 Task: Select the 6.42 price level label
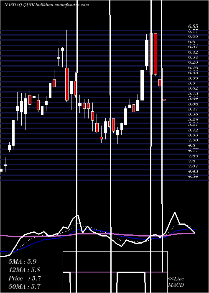click(193, 52)
